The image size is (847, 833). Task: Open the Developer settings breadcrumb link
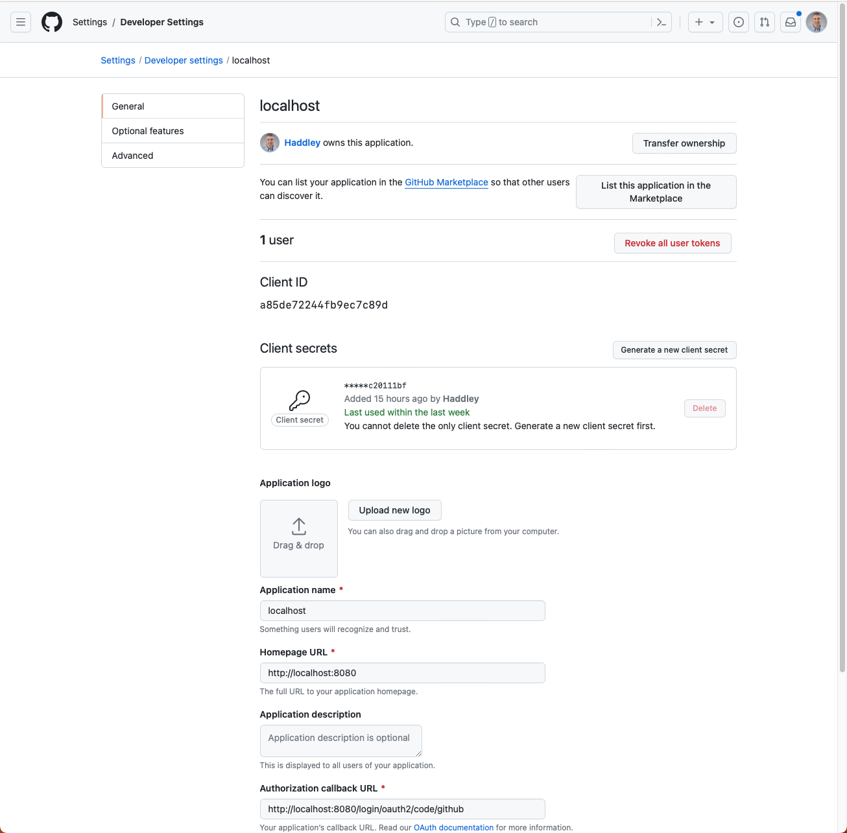[184, 60]
